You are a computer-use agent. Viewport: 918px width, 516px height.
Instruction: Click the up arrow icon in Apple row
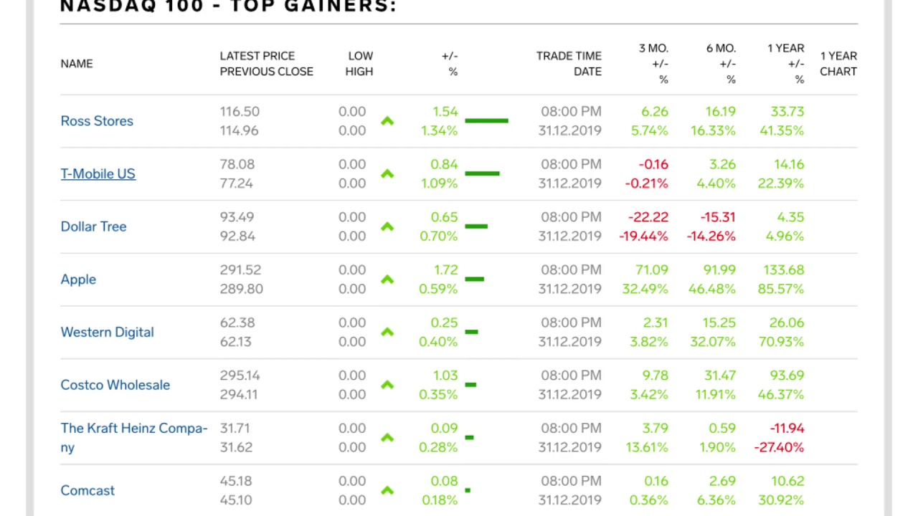coord(387,279)
